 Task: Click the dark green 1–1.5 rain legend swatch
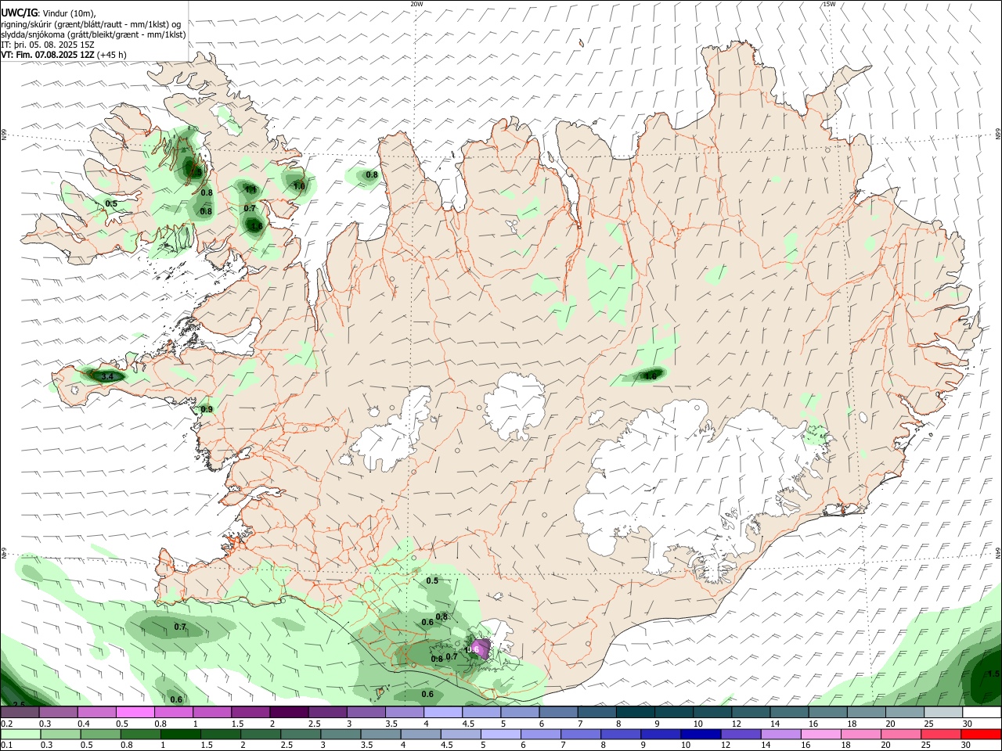[181, 734]
